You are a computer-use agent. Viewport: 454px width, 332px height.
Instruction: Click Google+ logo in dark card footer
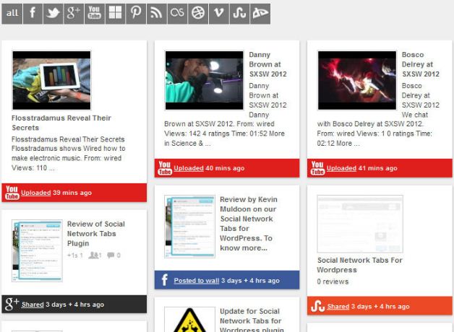12,305
